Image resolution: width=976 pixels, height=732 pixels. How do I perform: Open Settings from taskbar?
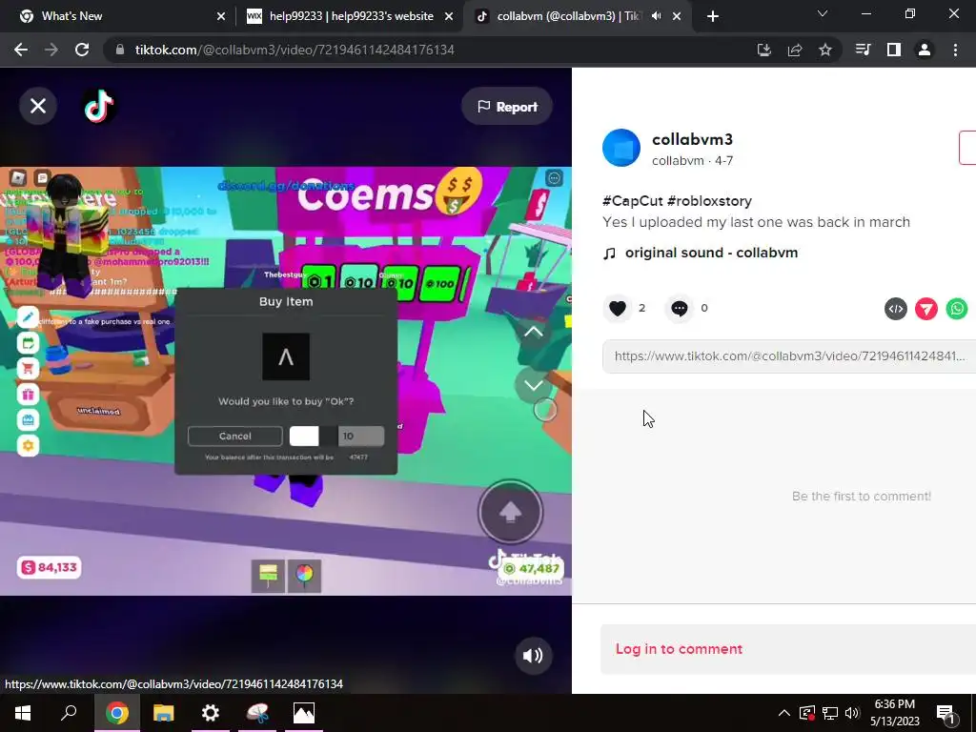coord(211,713)
